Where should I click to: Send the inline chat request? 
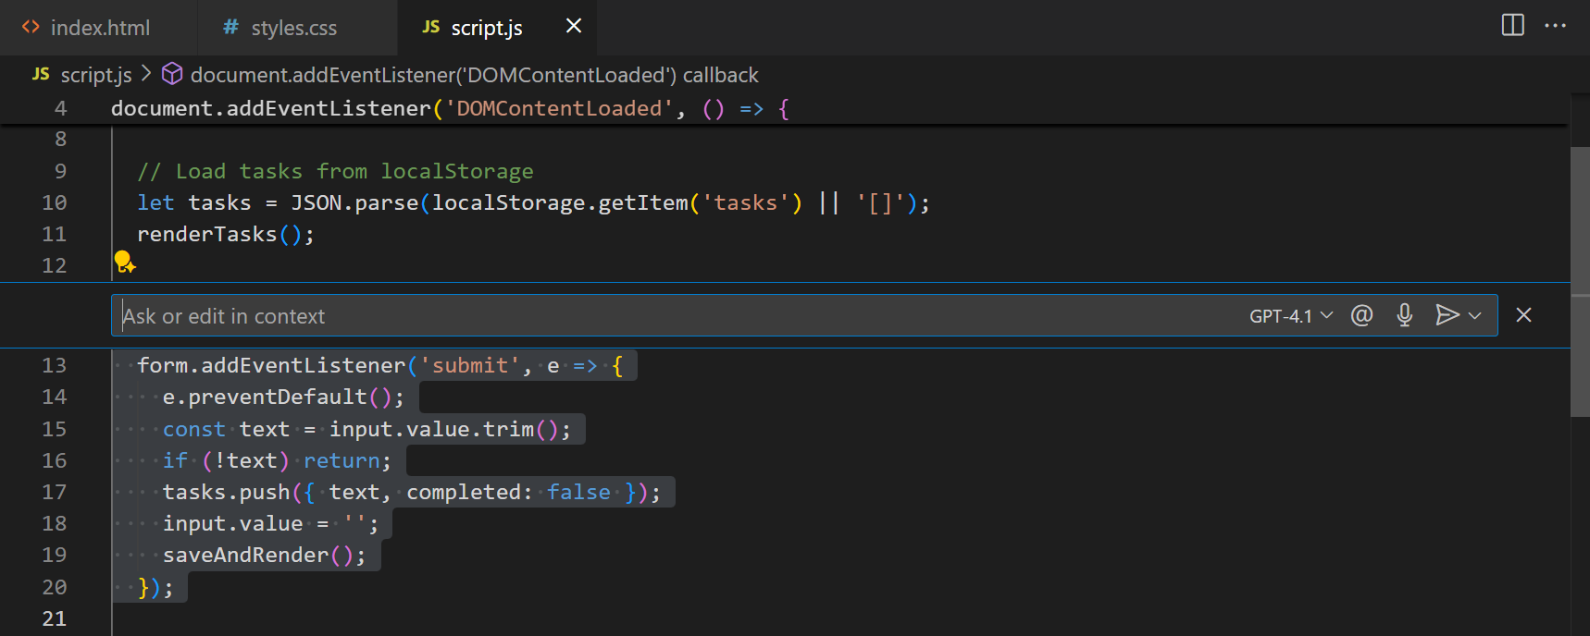click(1446, 315)
